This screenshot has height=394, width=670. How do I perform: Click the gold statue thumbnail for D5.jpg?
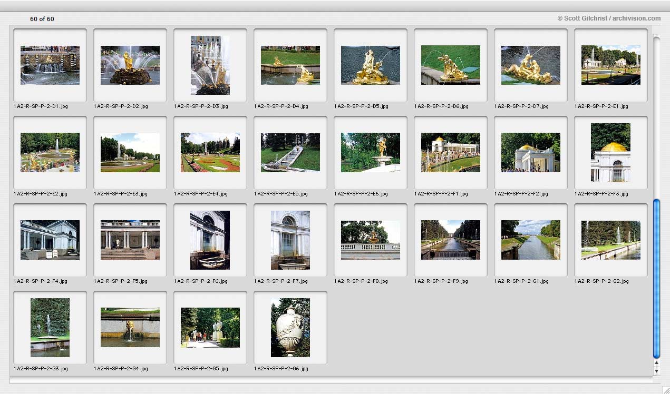[x=371, y=65]
